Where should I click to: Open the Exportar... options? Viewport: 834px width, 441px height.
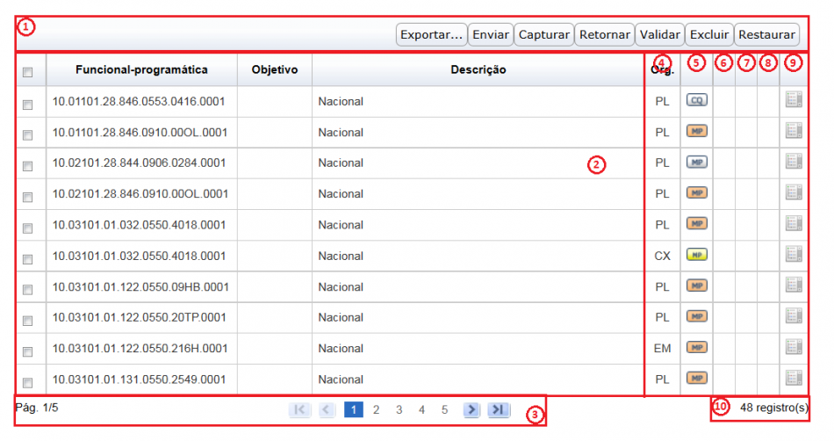[430, 34]
